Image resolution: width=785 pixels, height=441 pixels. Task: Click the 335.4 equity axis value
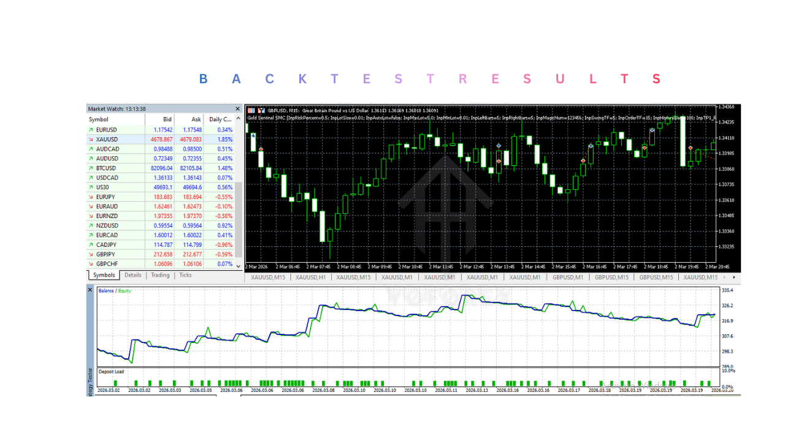pos(728,290)
